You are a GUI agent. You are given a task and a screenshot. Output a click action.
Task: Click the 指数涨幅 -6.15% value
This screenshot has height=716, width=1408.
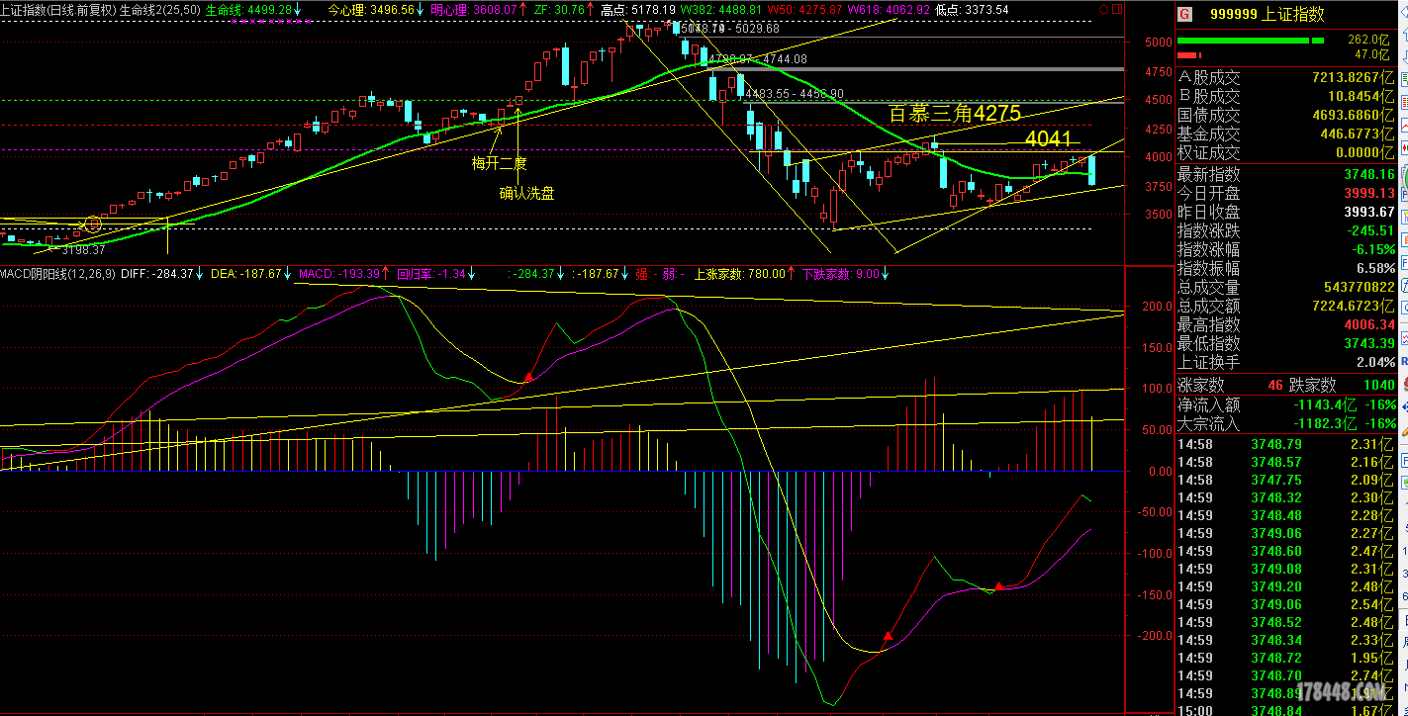(1374, 249)
